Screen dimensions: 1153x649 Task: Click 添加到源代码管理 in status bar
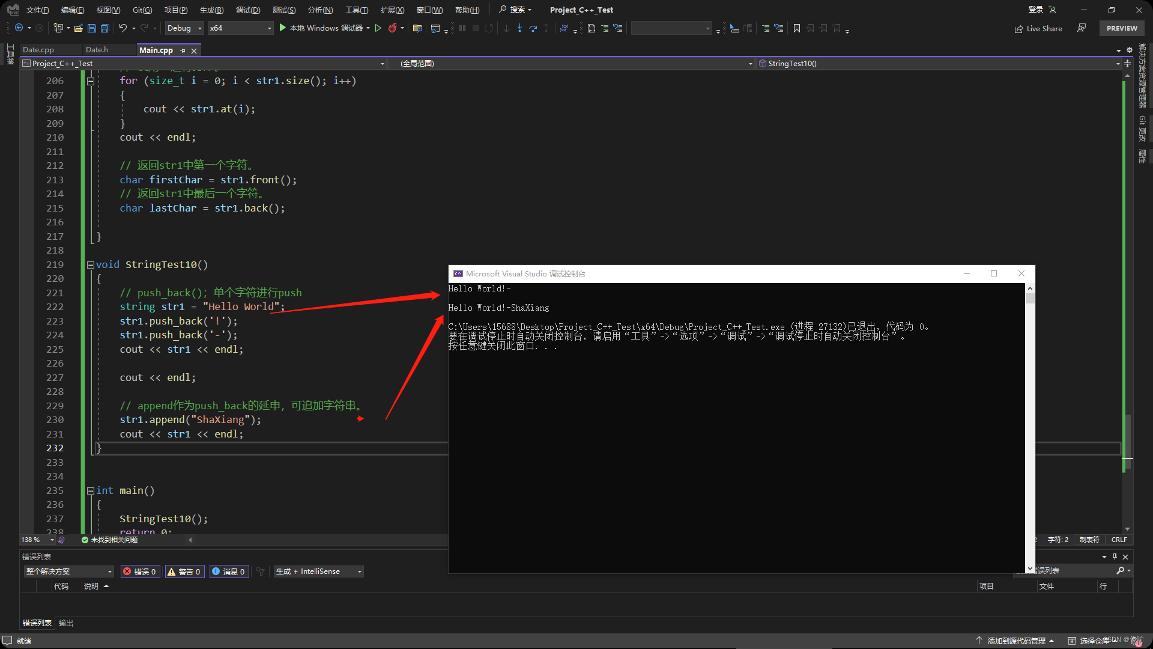[1015, 641]
